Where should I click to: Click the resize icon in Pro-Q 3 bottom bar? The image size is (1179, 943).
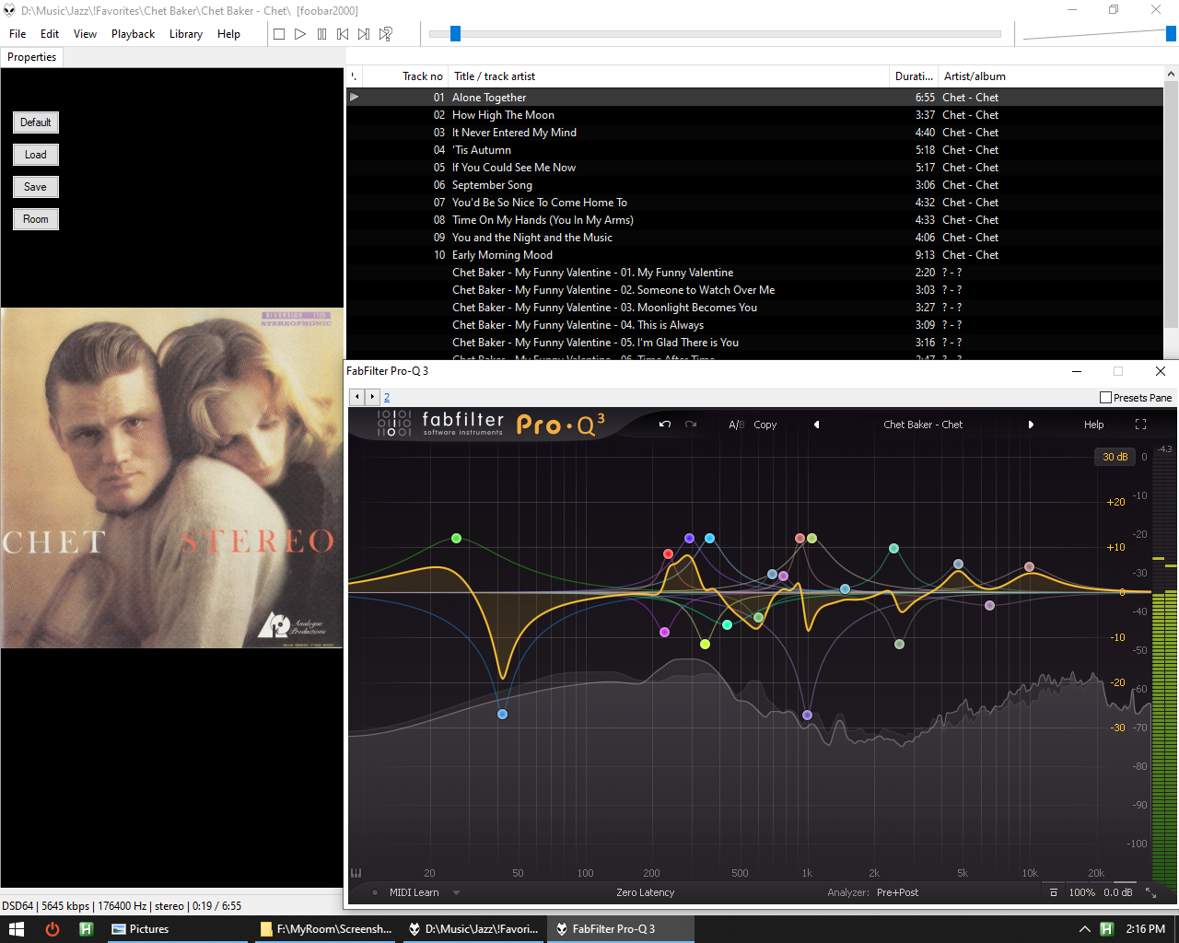pyautogui.click(x=1150, y=892)
